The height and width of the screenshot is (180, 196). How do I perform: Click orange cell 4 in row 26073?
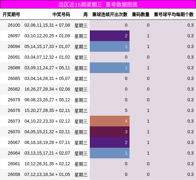tap(110, 121)
